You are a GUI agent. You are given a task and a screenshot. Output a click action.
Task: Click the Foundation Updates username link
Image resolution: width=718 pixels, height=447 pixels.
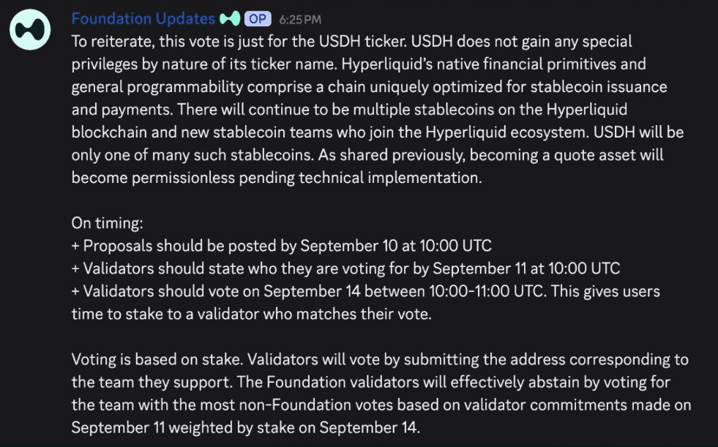click(143, 18)
